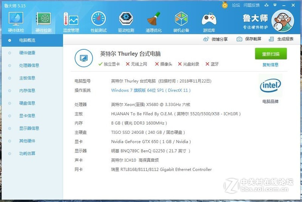Click the 英特尔 ICH10 sound card text
This screenshot has width=302, height=202.
[135, 160]
